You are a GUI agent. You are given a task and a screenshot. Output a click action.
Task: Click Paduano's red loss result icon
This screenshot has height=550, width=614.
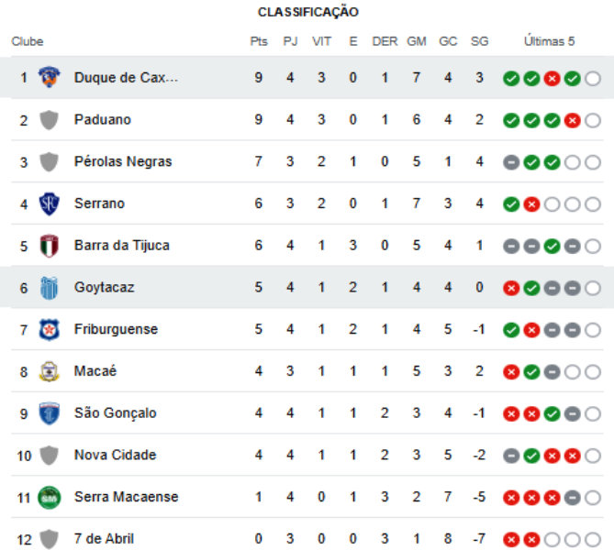tap(572, 120)
